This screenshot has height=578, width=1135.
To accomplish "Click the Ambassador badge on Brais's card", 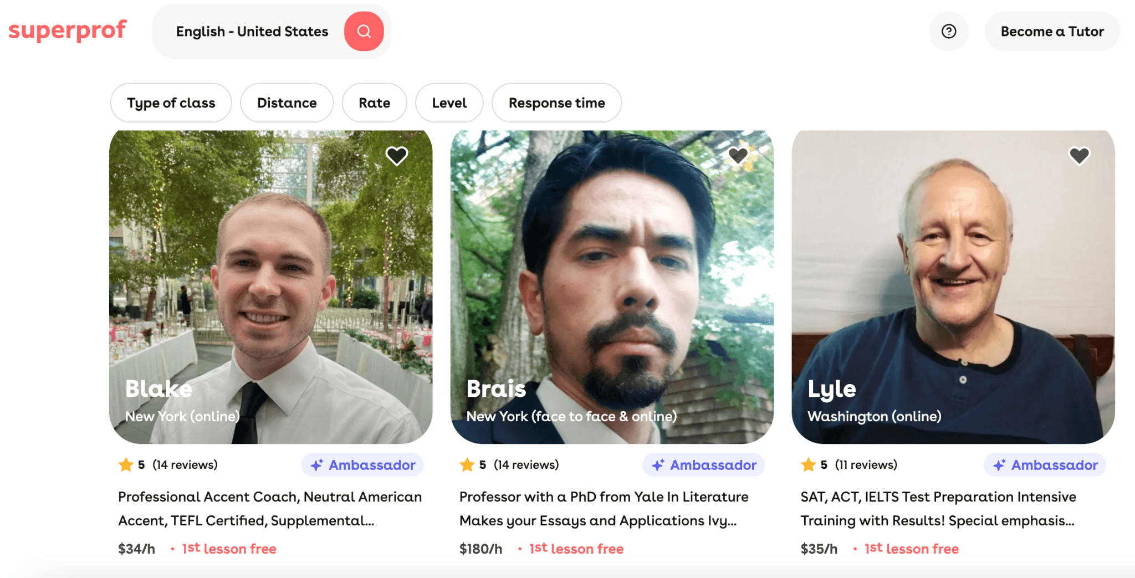I will (x=704, y=465).
